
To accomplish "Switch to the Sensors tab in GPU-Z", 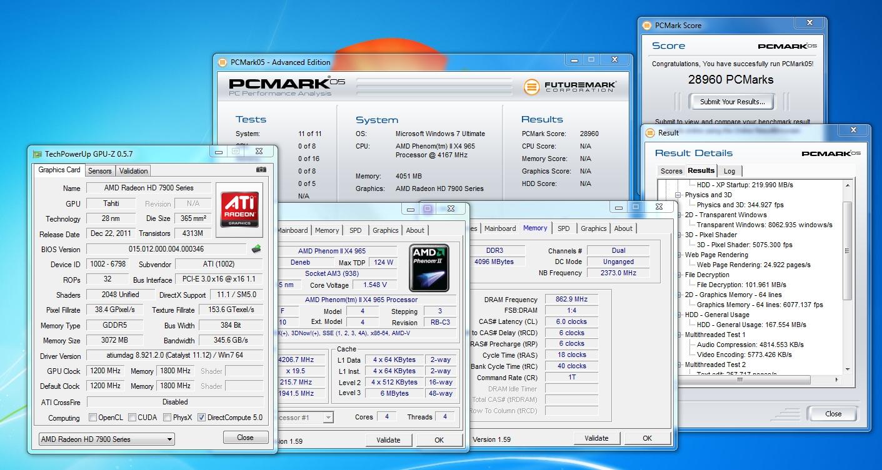I will [x=99, y=170].
